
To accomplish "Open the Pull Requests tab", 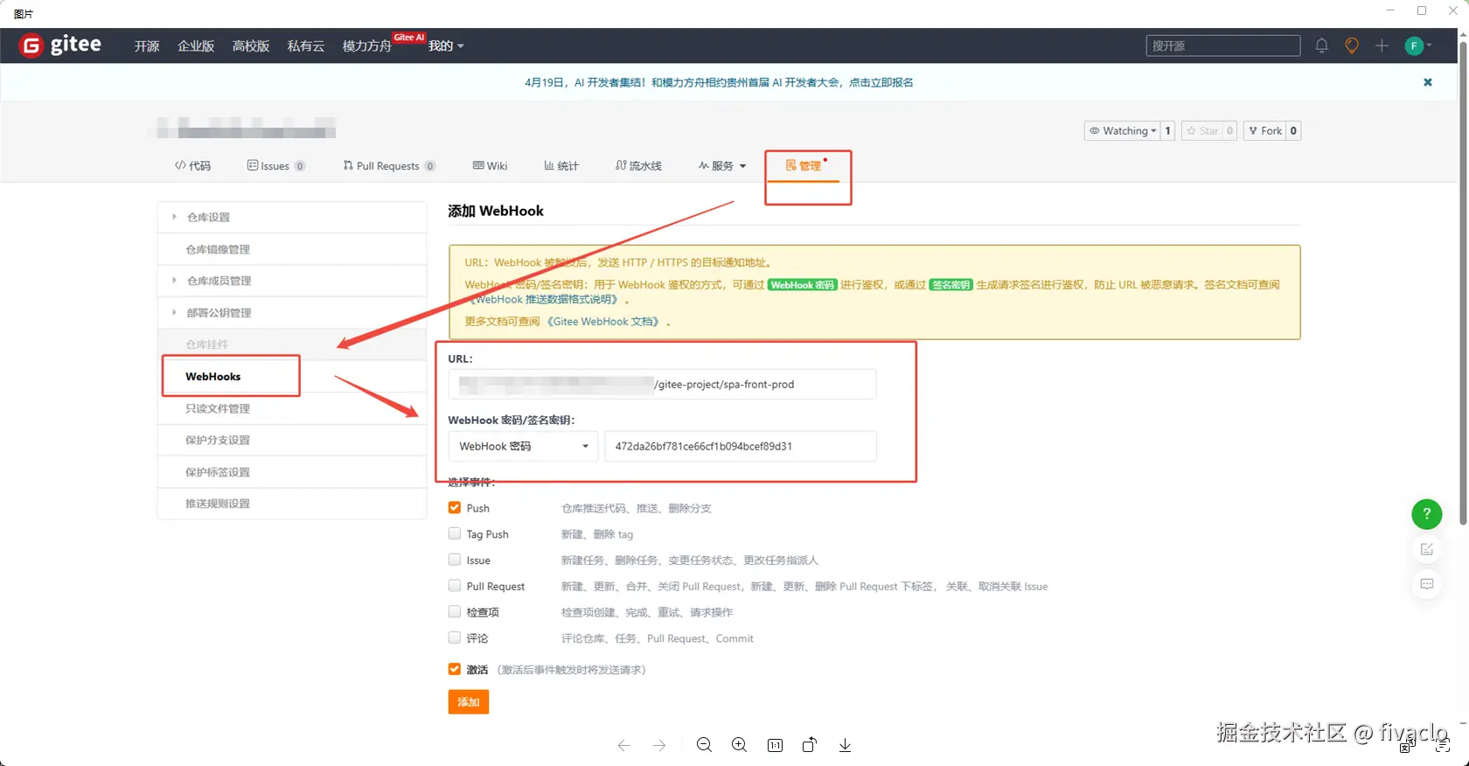I will click(389, 165).
